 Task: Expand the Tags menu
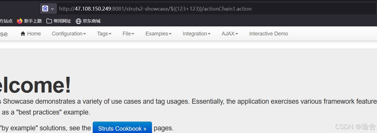(x=104, y=34)
